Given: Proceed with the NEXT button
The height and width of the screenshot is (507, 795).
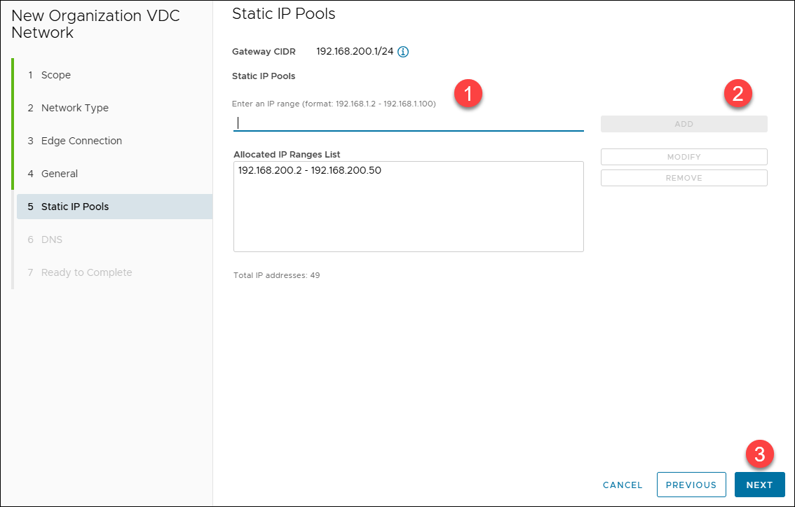Looking at the screenshot, I should 759,485.
